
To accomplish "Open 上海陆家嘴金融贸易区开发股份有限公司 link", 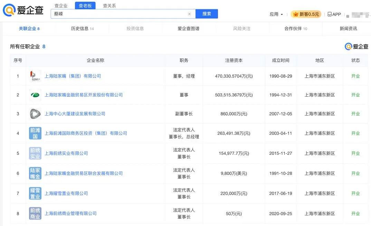I will [84, 95].
